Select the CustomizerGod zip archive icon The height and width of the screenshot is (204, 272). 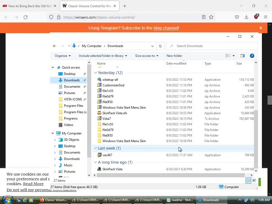99,85
